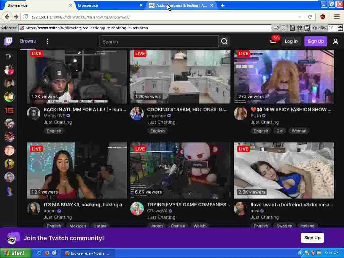Click the site info icon in the URL bar
Image resolution: width=344 pixels, height=258 pixels.
(26, 17)
